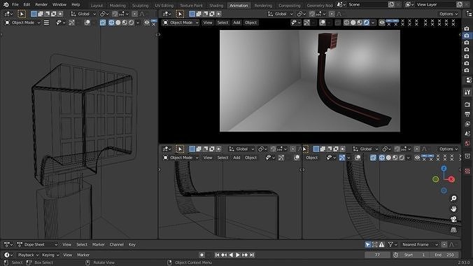Open left viewport Object Mode dropdown
The height and width of the screenshot is (266, 473).
tap(23, 22)
